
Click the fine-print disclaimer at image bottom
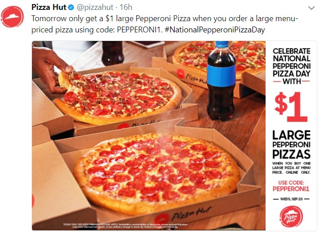point(125,225)
